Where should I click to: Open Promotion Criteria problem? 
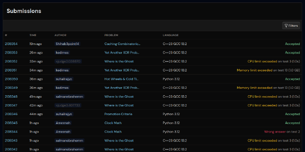118,114
